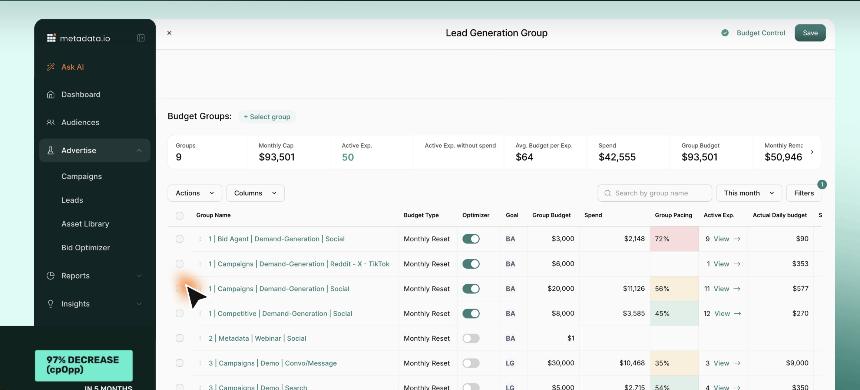Enable optimizer for Metadata Webinar Social
860x390 pixels.
[471, 338]
